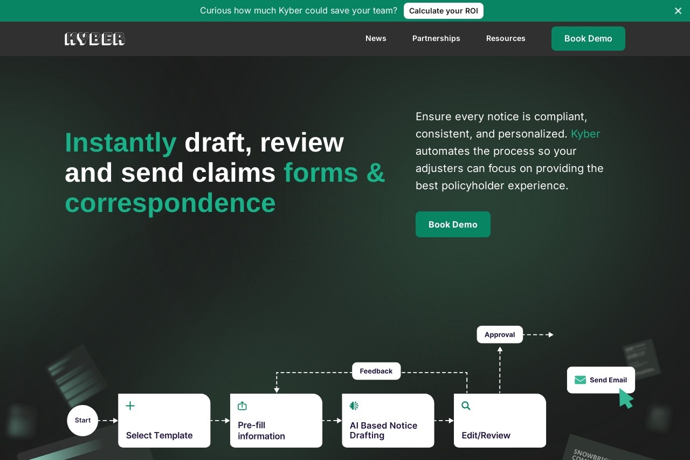Image resolution: width=690 pixels, height=460 pixels.
Task: Click the Send Email text label
Action: tap(608, 380)
